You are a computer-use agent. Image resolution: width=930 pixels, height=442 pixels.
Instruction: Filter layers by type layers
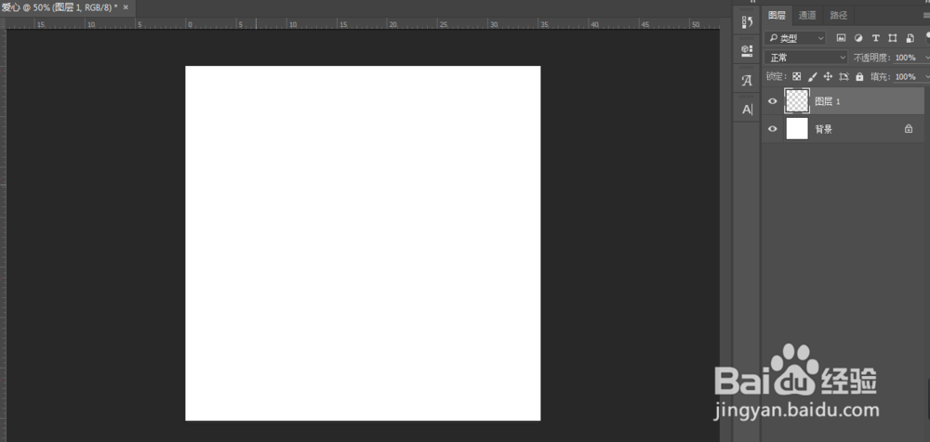pyautogui.click(x=875, y=38)
